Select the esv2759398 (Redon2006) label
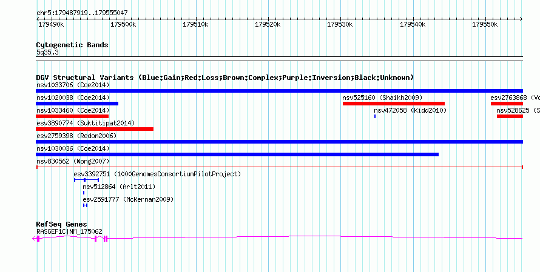Viewport: 540px width, 272px height. tap(76, 136)
